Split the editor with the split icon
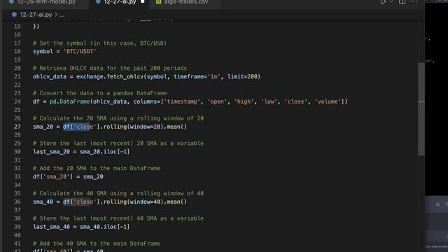Image resolution: width=448 pixels, height=252 pixels. (402, 1)
